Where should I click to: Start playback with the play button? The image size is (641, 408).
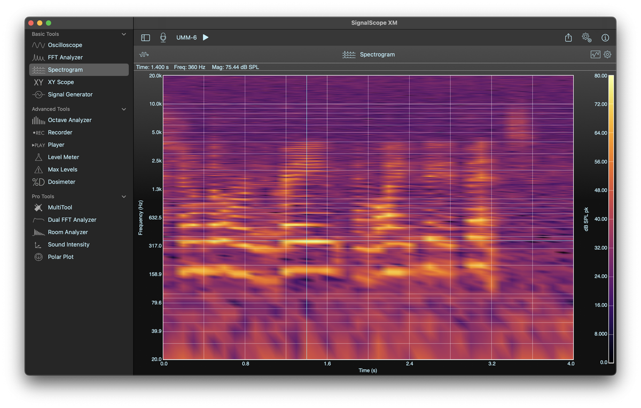(206, 37)
